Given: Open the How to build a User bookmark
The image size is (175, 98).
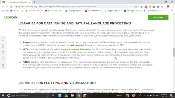Looking at the screenshot, I should [54, 11].
